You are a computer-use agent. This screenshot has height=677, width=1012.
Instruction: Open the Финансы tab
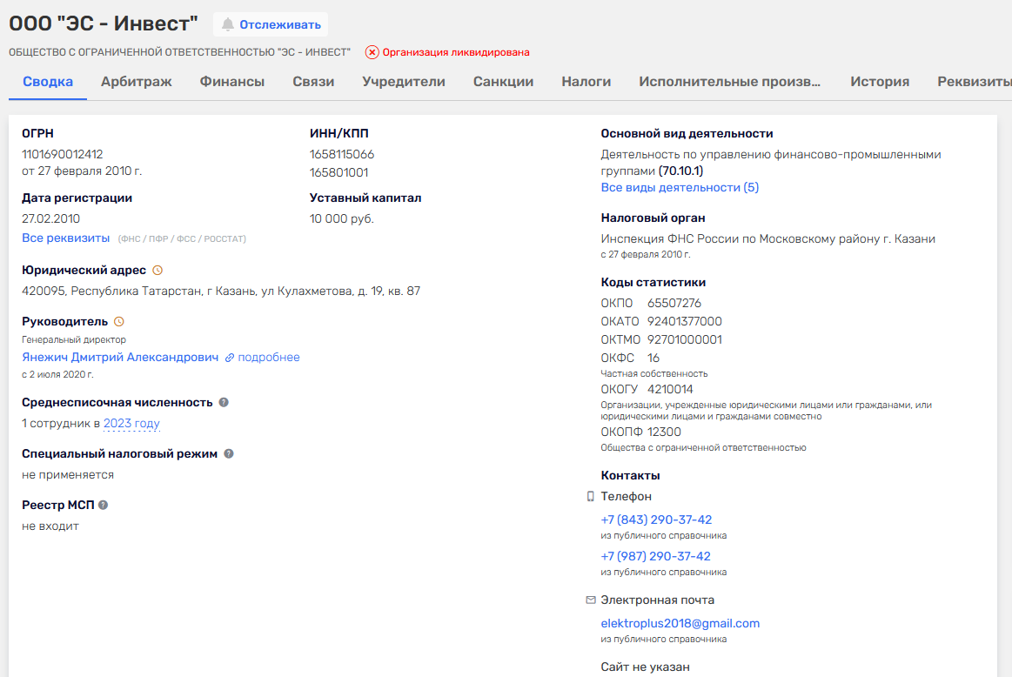pos(232,82)
